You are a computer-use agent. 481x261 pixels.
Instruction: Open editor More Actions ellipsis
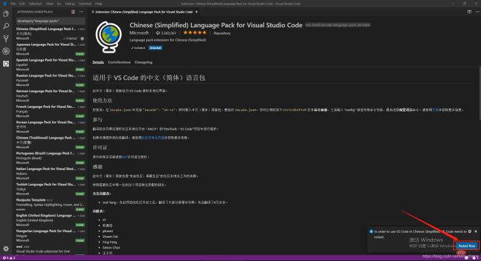coord(477,12)
